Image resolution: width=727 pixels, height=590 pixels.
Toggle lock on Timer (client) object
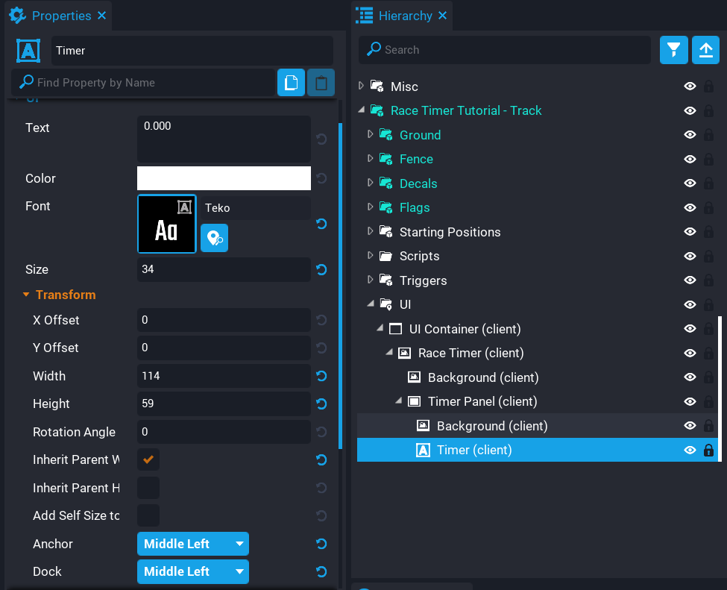[708, 450]
